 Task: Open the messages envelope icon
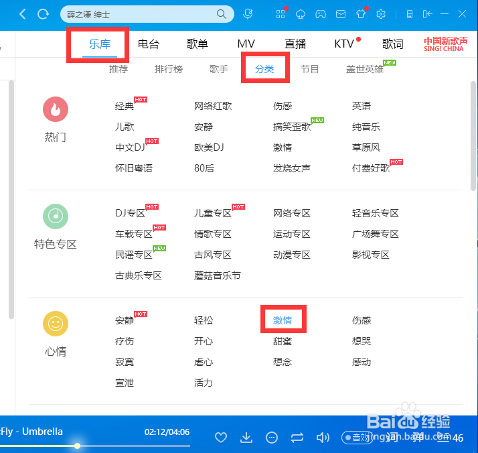pos(341,14)
